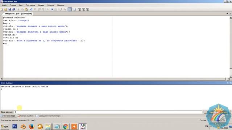The image size is (232, 130).
Task: Click the Copy toolbar icon
Action: click(22, 9)
